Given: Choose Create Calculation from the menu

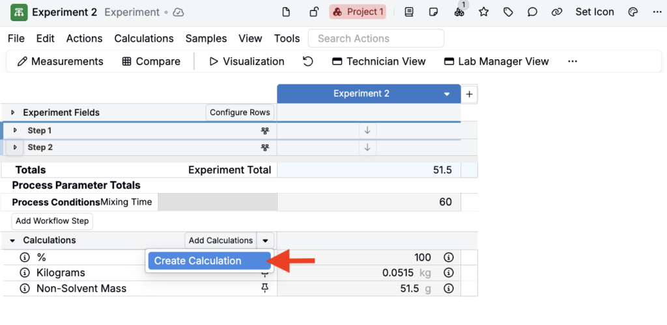Looking at the screenshot, I should (209, 261).
